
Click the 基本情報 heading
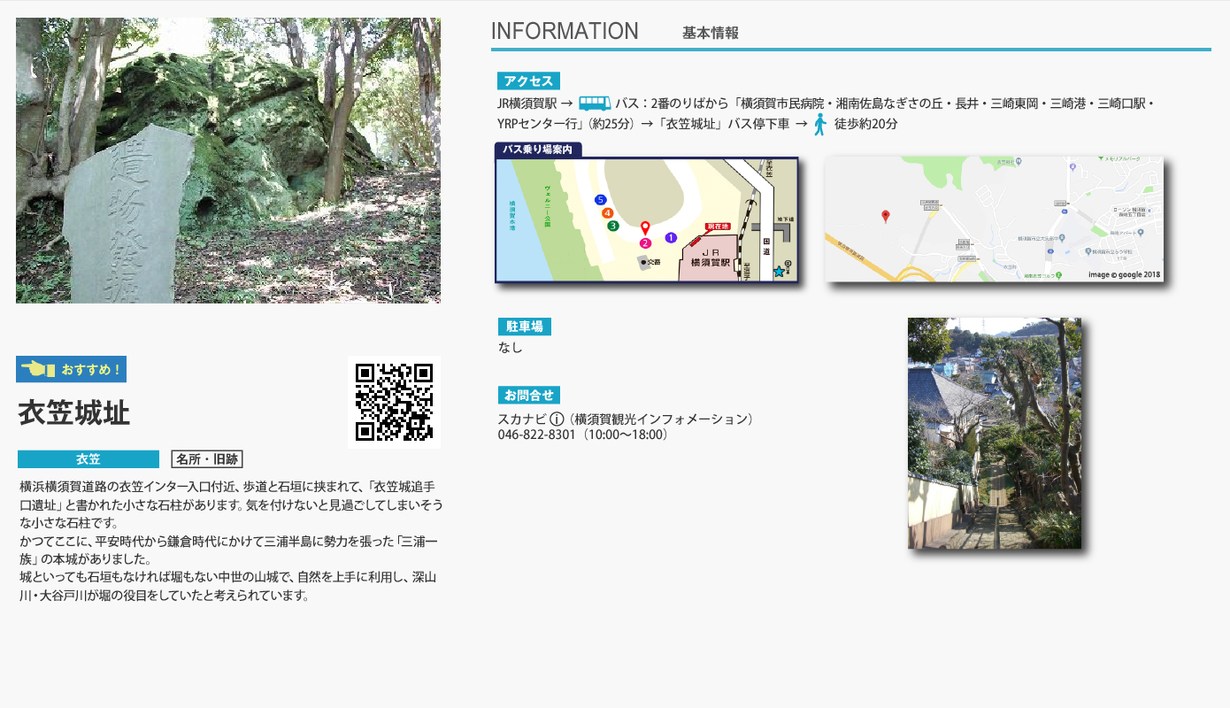click(710, 33)
